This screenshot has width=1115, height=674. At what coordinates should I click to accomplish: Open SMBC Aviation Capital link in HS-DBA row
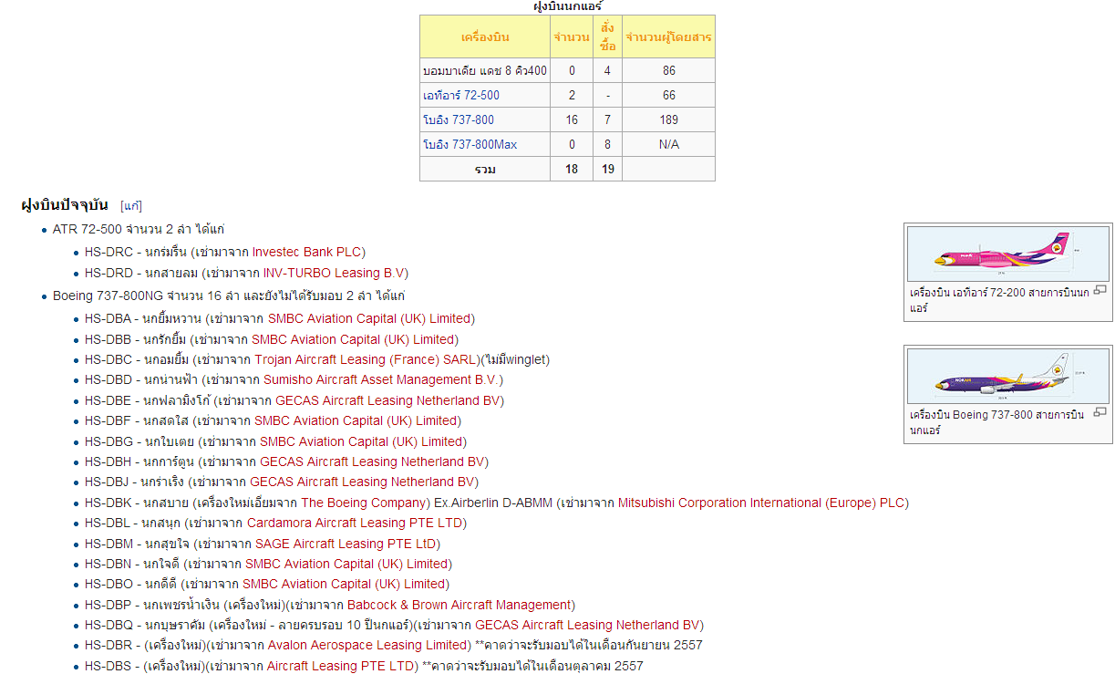pyautogui.click(x=369, y=318)
